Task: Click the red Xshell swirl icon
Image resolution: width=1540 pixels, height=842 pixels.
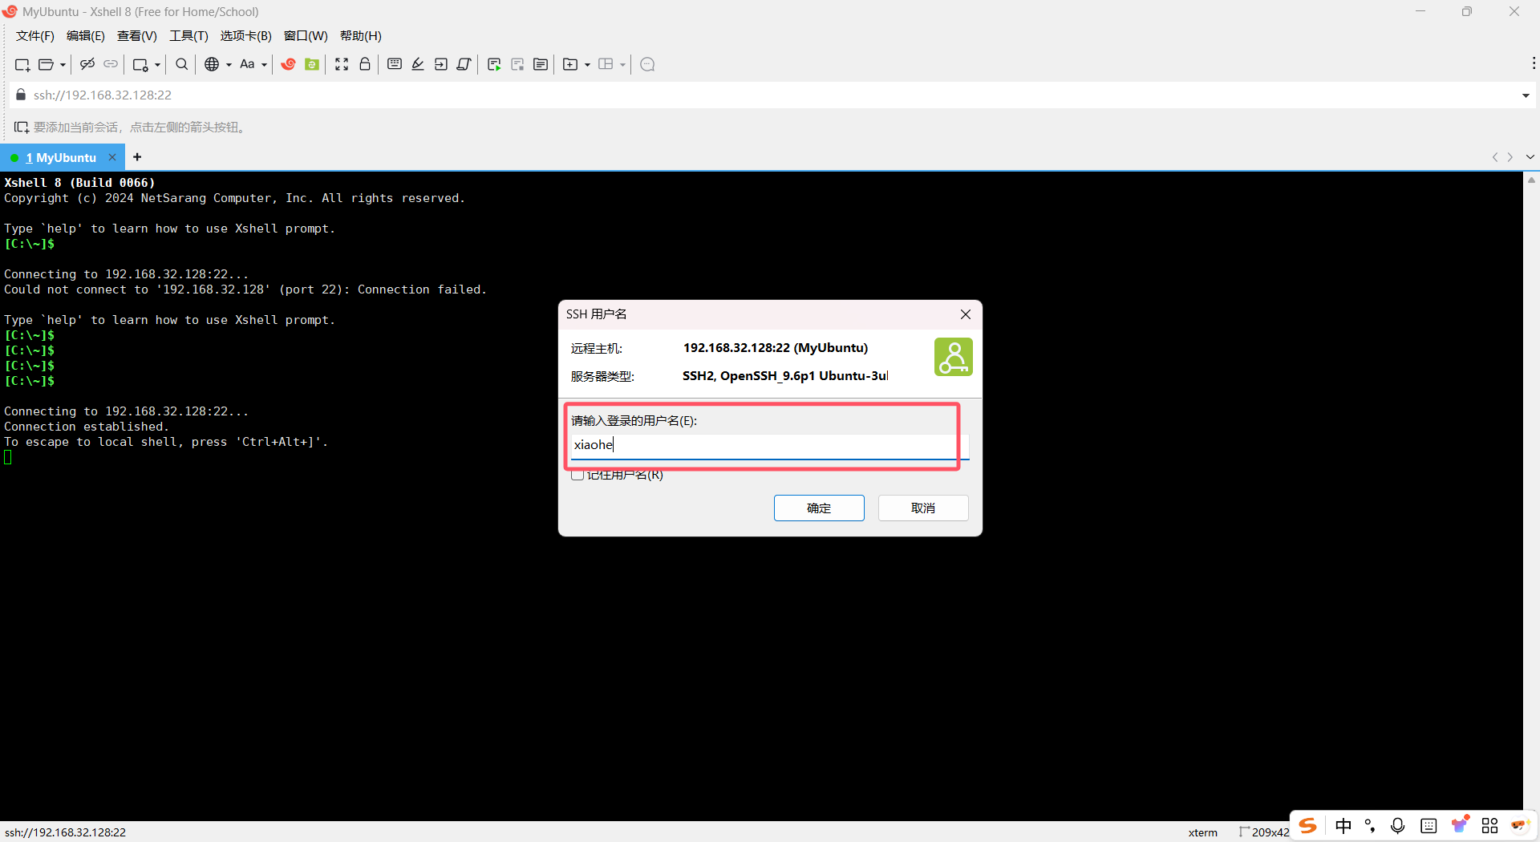Action: (x=288, y=64)
